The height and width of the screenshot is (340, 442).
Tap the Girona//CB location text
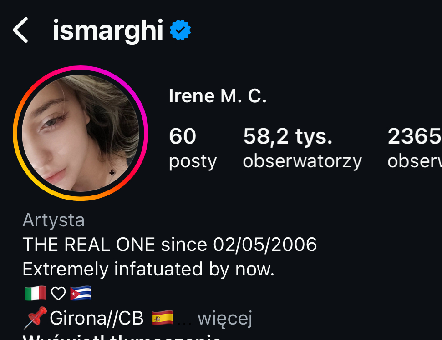(x=97, y=318)
